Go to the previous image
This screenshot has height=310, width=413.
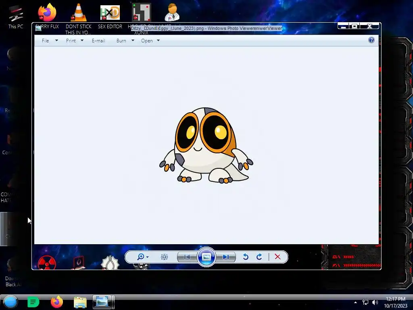click(187, 257)
